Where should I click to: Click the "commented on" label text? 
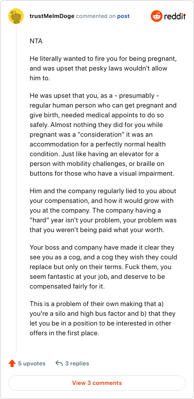96,16
